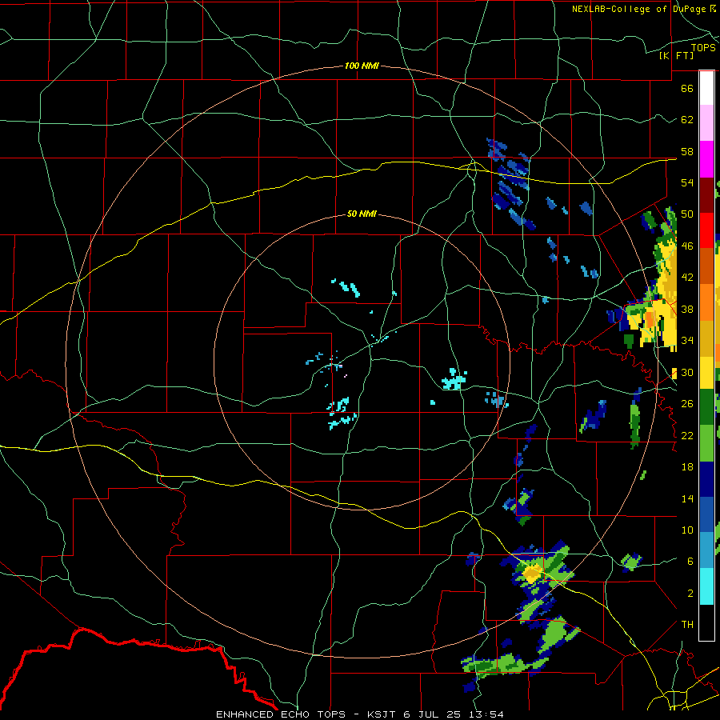Select the dark green legend color band
This screenshot has width=720, height=720.
point(706,407)
